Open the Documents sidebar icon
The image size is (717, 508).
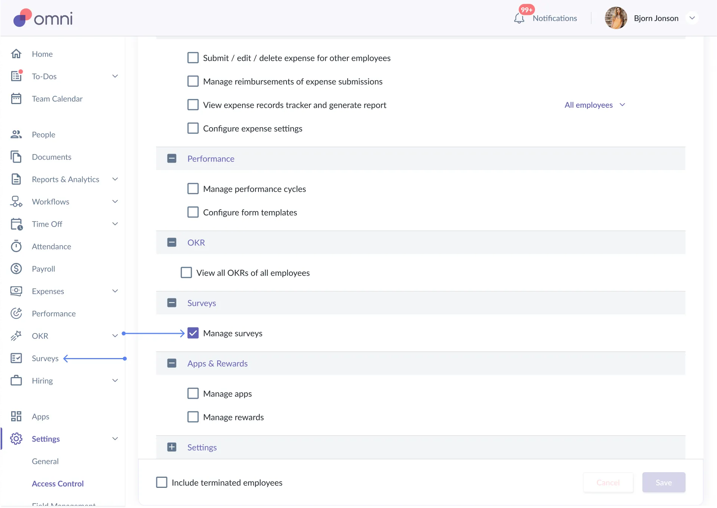click(16, 157)
